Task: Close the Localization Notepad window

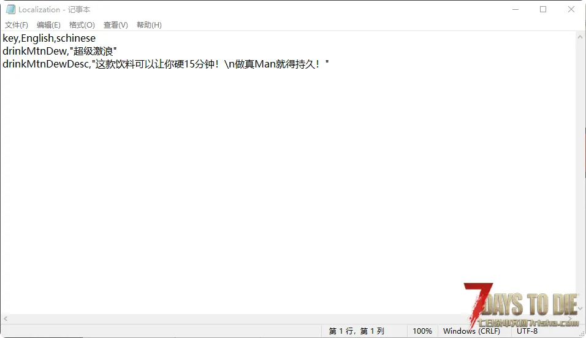Action: point(571,9)
